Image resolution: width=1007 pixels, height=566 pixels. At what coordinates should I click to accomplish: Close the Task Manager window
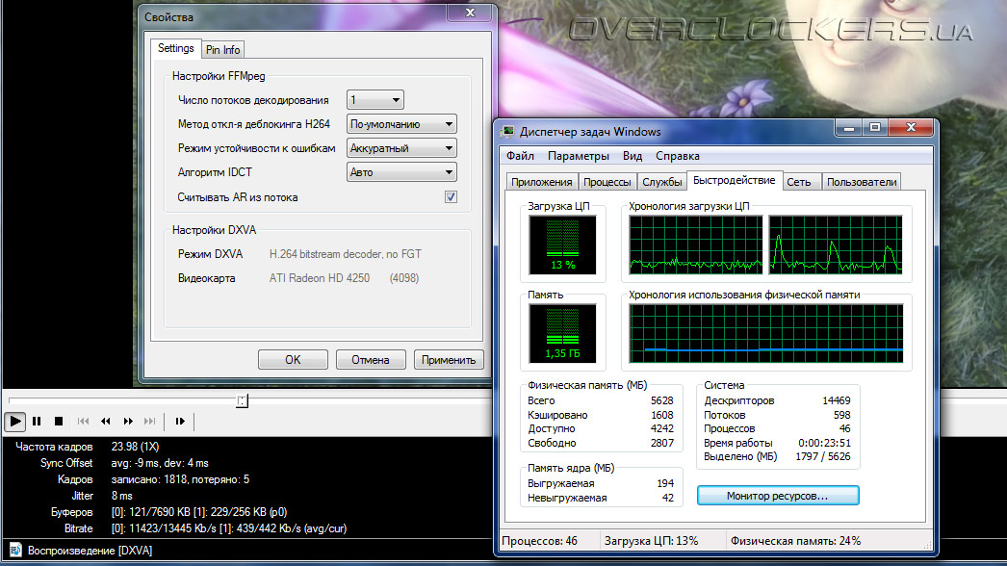point(911,128)
